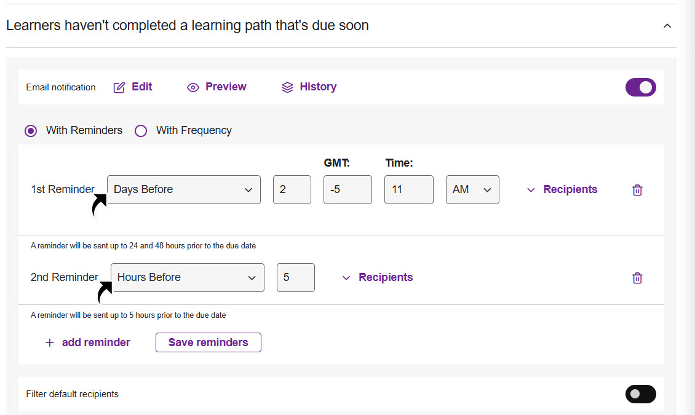Delete the 1st Reminder with trash icon
This screenshot has height=415, width=695.
(x=637, y=190)
